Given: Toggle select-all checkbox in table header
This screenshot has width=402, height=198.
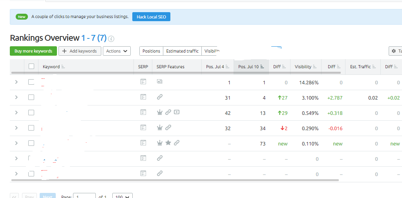Looking at the screenshot, I should point(31,66).
